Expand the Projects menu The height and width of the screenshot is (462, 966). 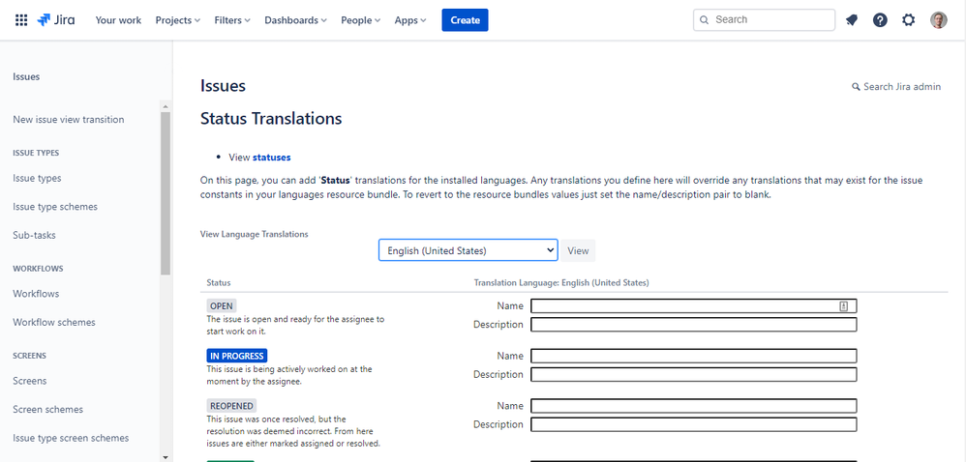pyautogui.click(x=178, y=20)
